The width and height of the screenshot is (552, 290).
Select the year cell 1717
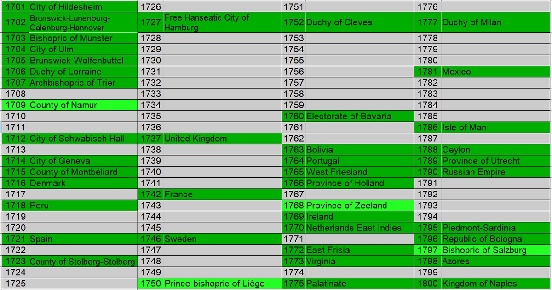pyautogui.click(x=15, y=194)
